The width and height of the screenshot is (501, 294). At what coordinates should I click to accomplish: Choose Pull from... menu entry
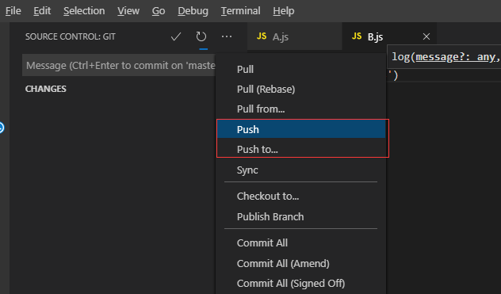point(301,109)
